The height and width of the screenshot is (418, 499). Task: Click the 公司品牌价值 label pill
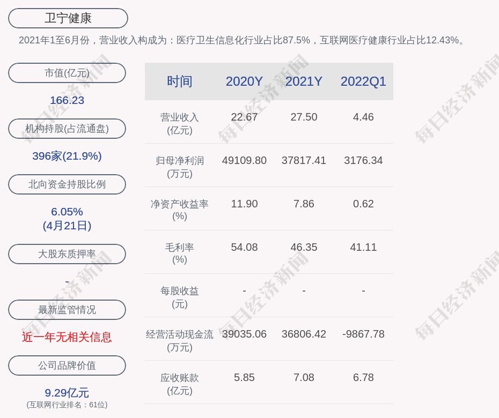coord(67,365)
